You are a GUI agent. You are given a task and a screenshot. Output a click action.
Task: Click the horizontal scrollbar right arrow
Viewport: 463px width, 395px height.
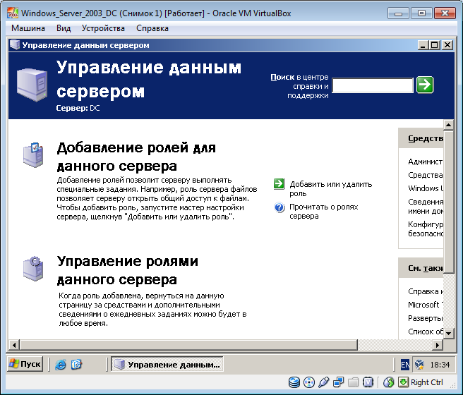438,344
